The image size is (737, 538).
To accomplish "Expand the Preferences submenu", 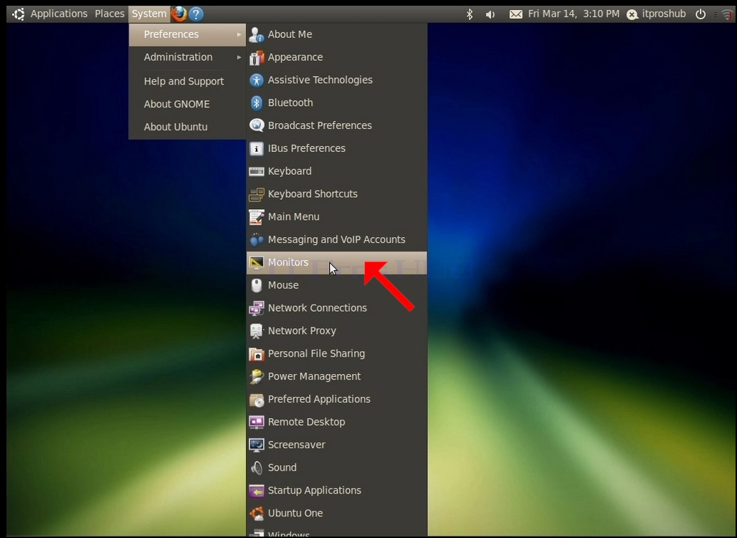I will point(187,35).
